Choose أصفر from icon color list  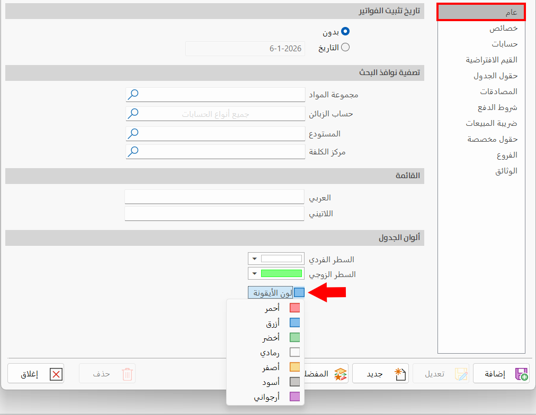[x=265, y=367]
